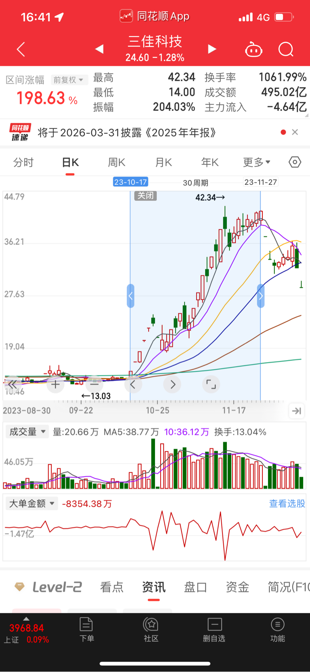Tap the 最低 14.00 value
310x672 pixels.
tap(182, 92)
